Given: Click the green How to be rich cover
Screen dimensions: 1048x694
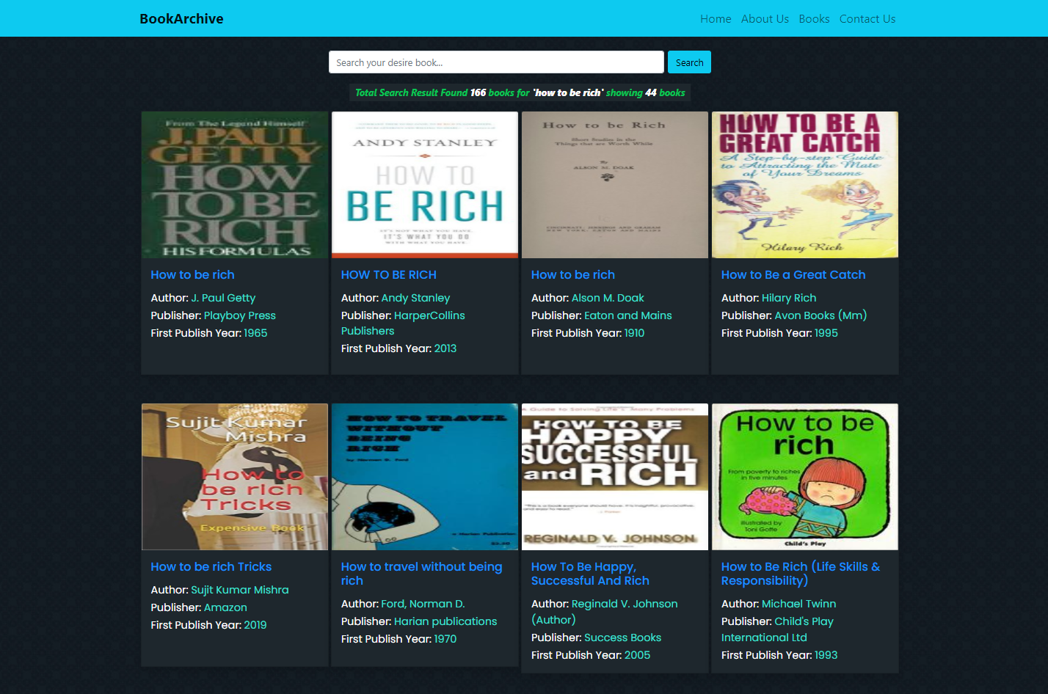Looking at the screenshot, I should pos(804,476).
